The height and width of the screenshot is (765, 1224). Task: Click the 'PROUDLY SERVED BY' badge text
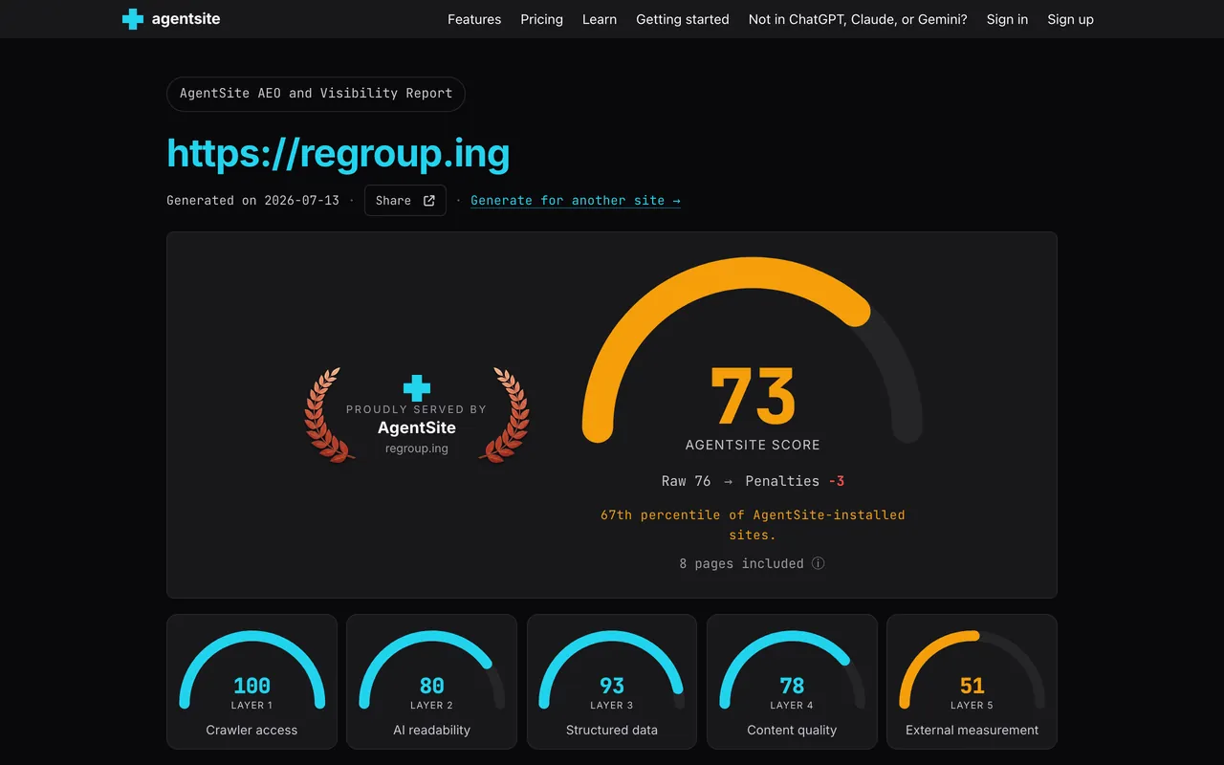click(416, 409)
